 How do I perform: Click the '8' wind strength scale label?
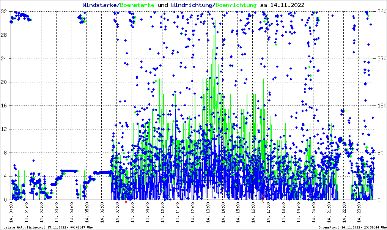[5, 153]
